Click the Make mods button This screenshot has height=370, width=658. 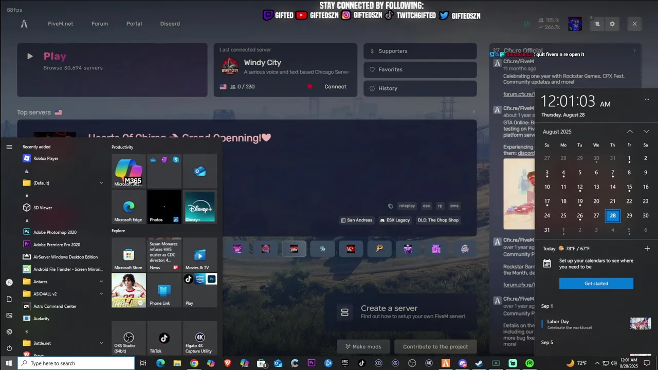coord(363,346)
